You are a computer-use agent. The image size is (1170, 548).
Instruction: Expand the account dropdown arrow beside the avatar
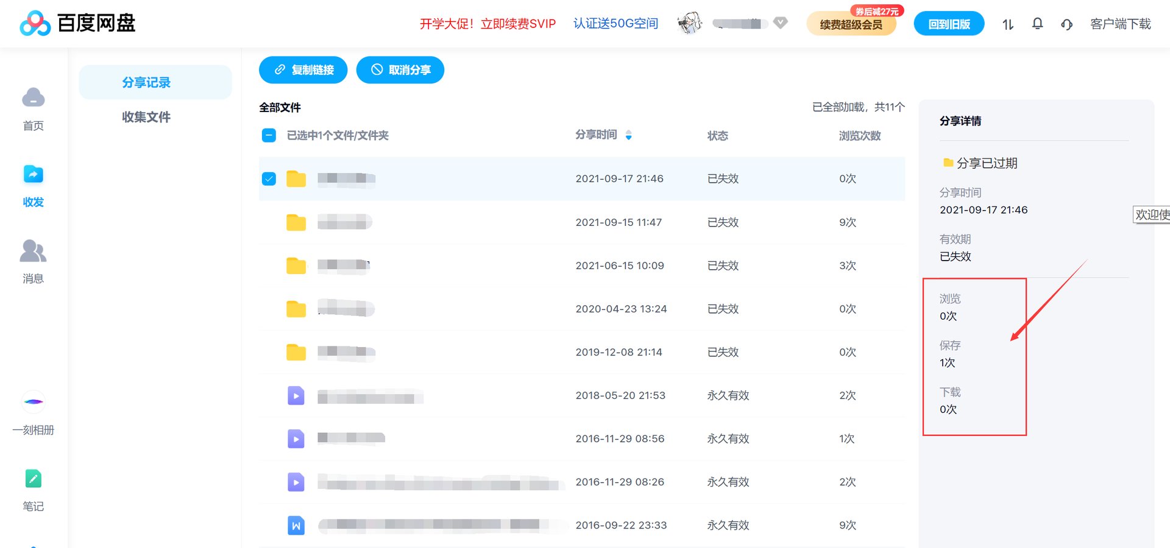point(779,23)
